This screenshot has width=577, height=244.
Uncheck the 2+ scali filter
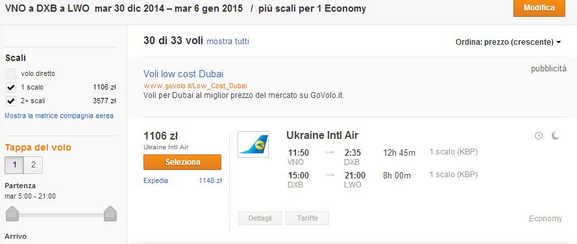tap(12, 101)
